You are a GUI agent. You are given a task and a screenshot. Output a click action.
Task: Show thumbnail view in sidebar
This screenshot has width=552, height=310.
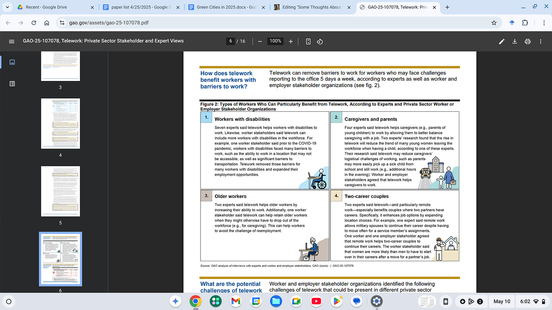tap(12, 62)
